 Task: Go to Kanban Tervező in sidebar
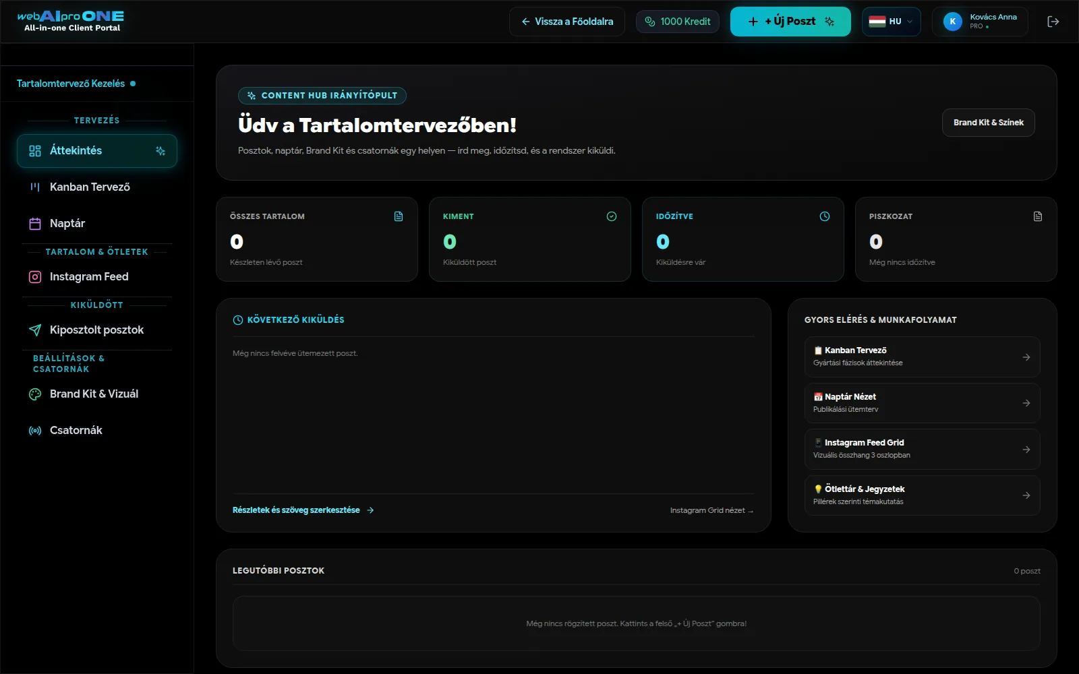[97, 187]
